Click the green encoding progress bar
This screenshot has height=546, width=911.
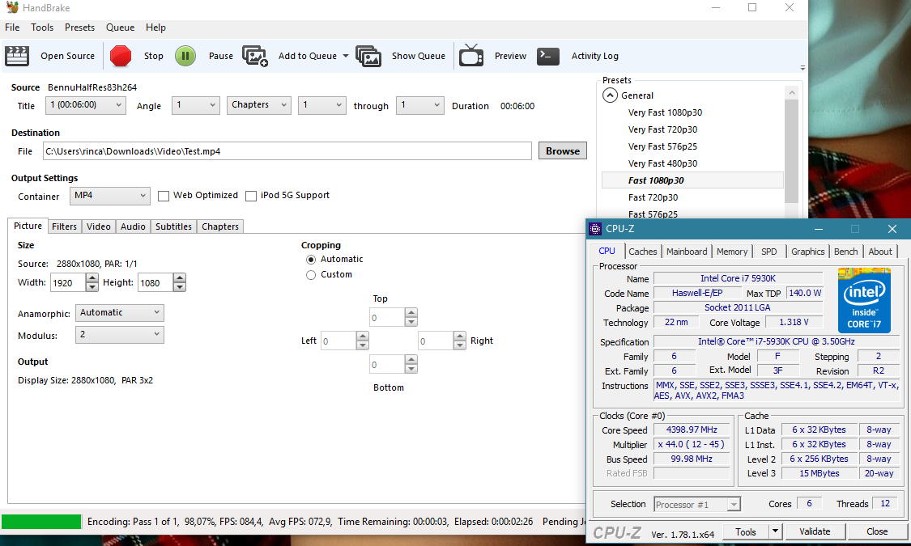click(x=41, y=522)
